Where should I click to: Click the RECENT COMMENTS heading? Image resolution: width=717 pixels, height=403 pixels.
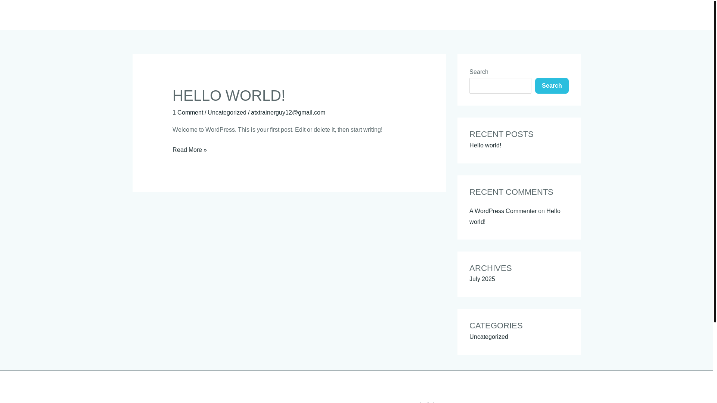pos(511,192)
